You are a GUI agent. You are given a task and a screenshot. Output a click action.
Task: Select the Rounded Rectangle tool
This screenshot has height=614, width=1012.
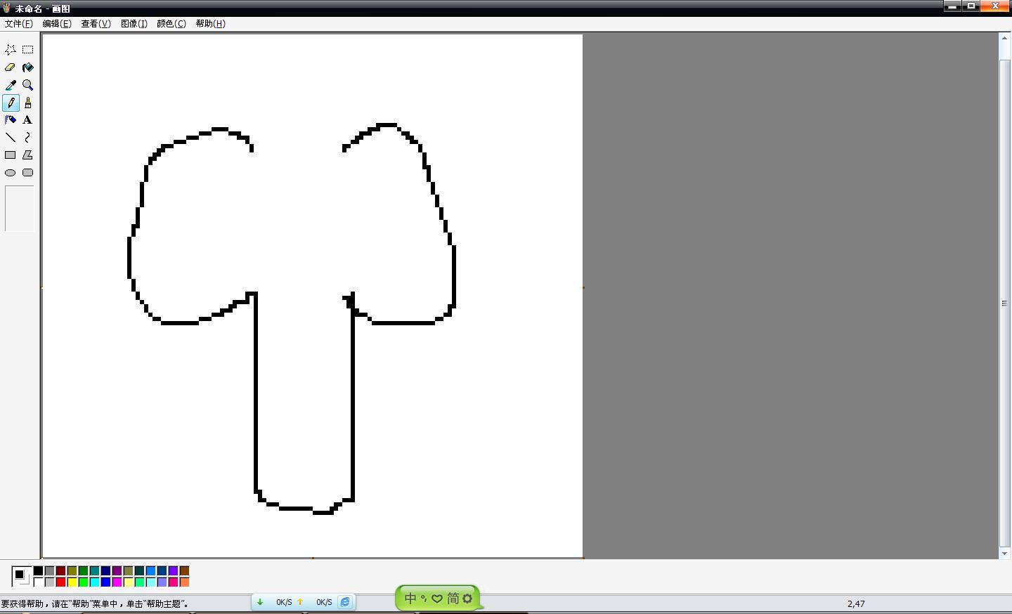click(28, 173)
